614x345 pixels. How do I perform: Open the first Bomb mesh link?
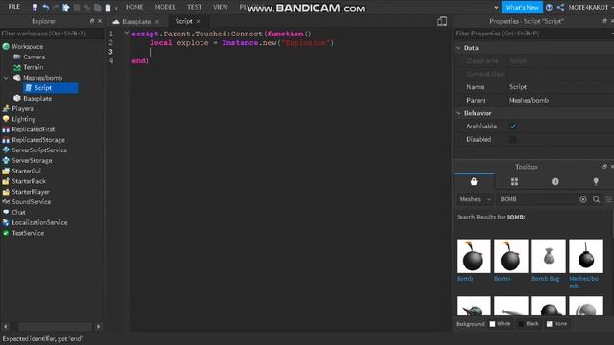tap(464, 279)
